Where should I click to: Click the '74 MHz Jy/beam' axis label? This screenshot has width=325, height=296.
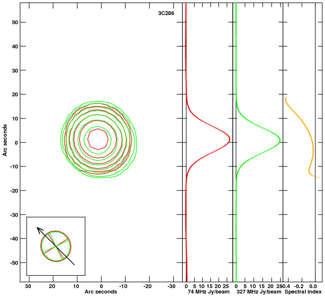tap(209, 292)
